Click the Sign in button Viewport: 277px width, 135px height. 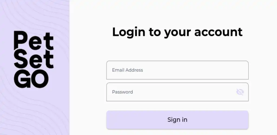coord(177,120)
